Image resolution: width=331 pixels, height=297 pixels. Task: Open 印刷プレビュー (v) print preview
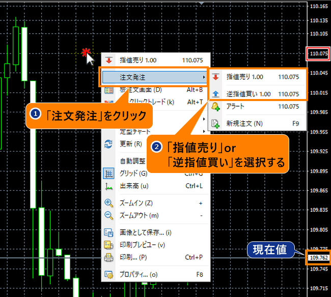(156, 245)
